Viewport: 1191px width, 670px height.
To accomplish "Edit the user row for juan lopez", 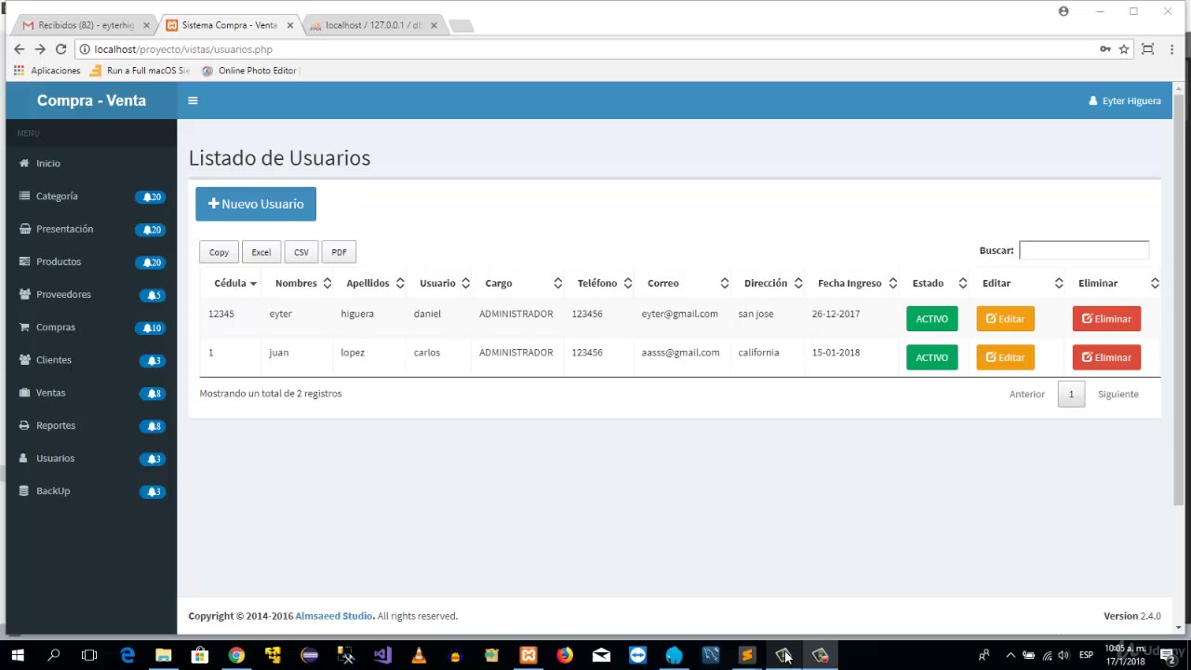I will pyautogui.click(x=1005, y=357).
